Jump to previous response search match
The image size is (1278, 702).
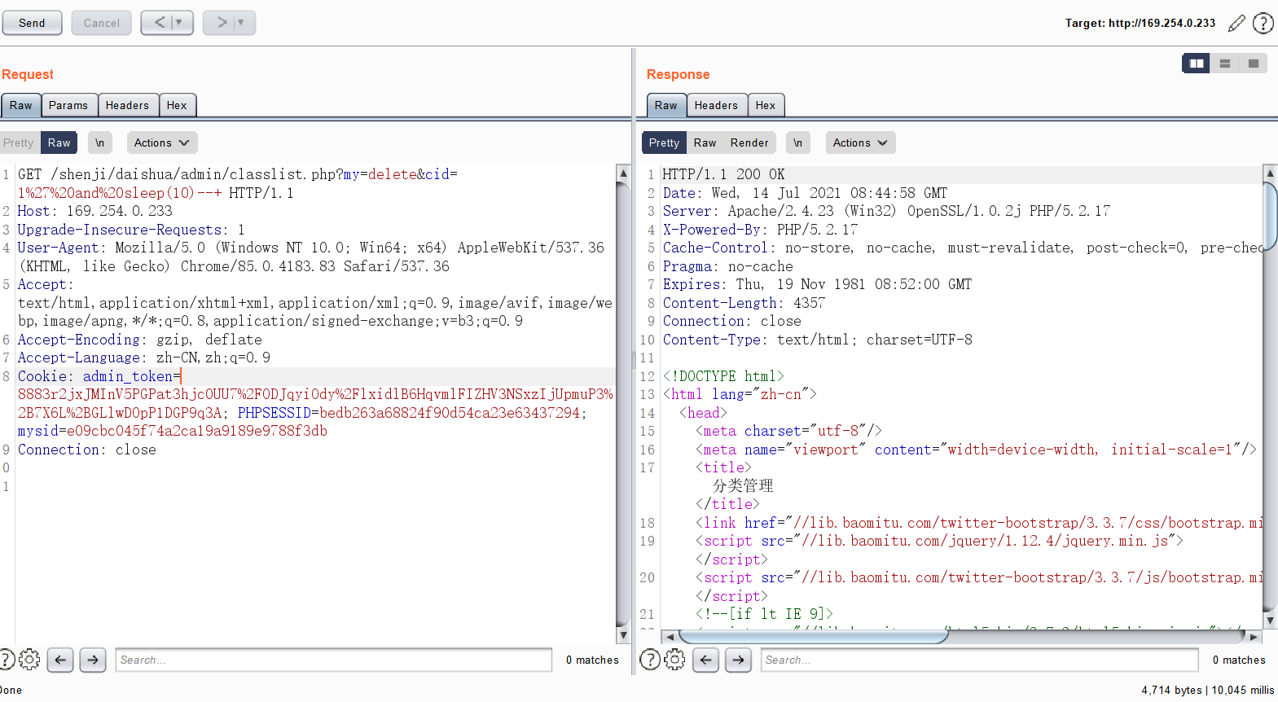(706, 660)
